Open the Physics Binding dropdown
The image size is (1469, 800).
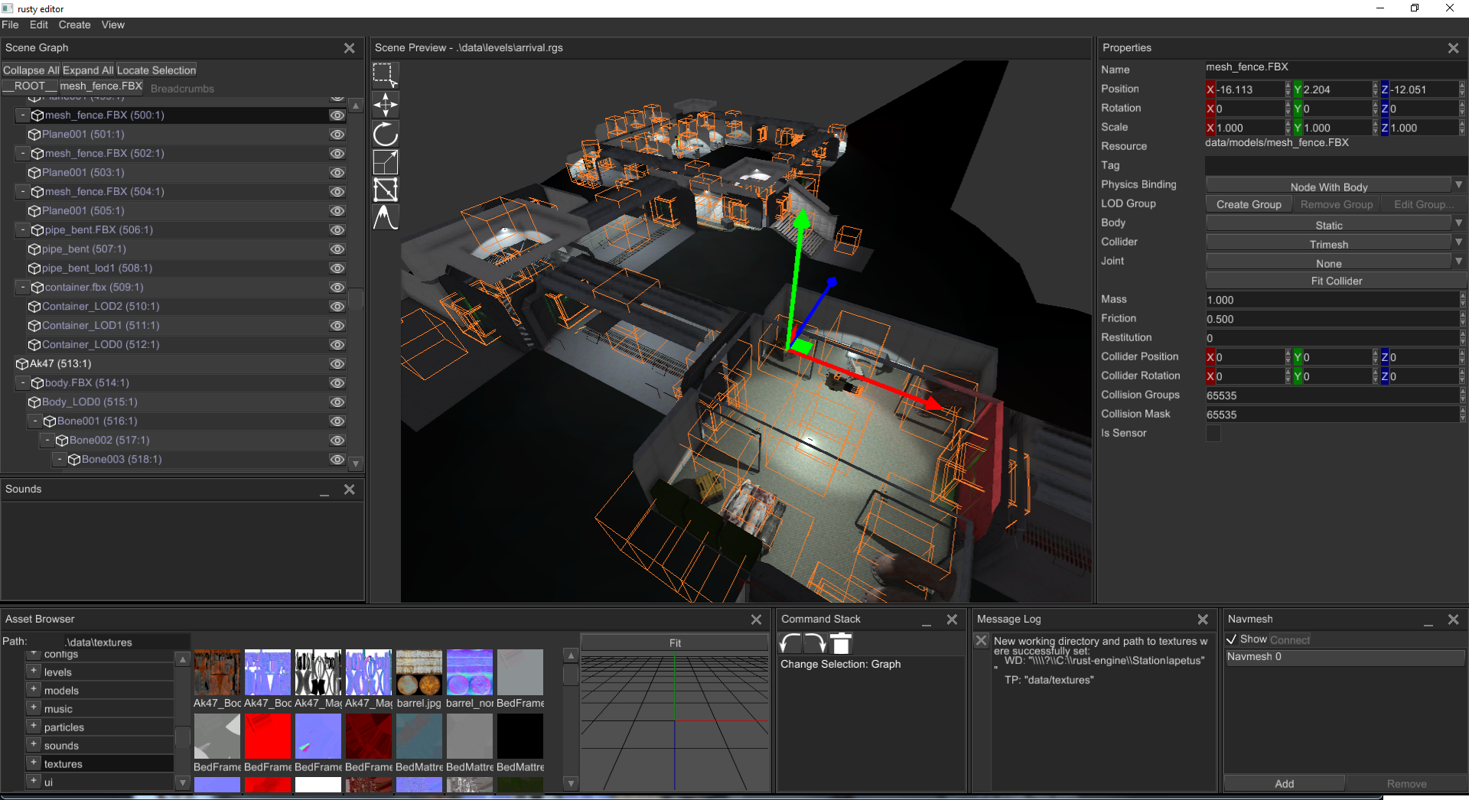pyautogui.click(x=1335, y=186)
